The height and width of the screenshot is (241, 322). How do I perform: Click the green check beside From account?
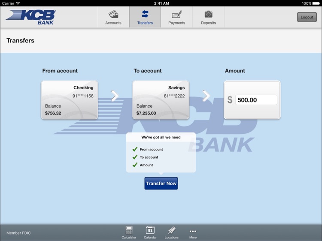[135, 149]
